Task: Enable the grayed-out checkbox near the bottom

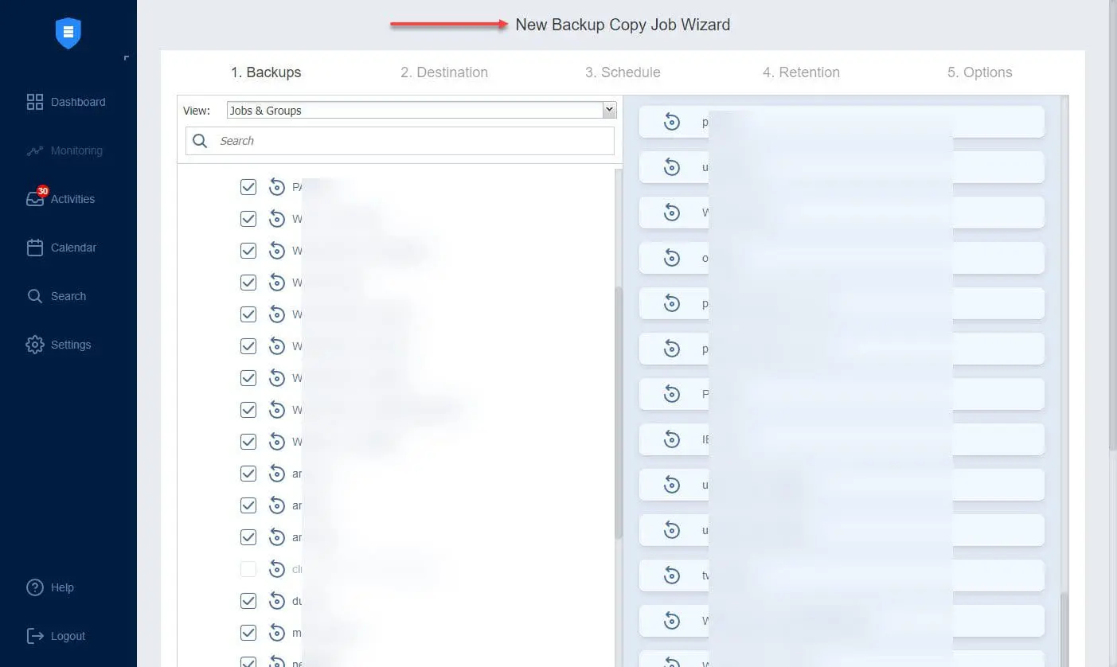Action: (248, 568)
